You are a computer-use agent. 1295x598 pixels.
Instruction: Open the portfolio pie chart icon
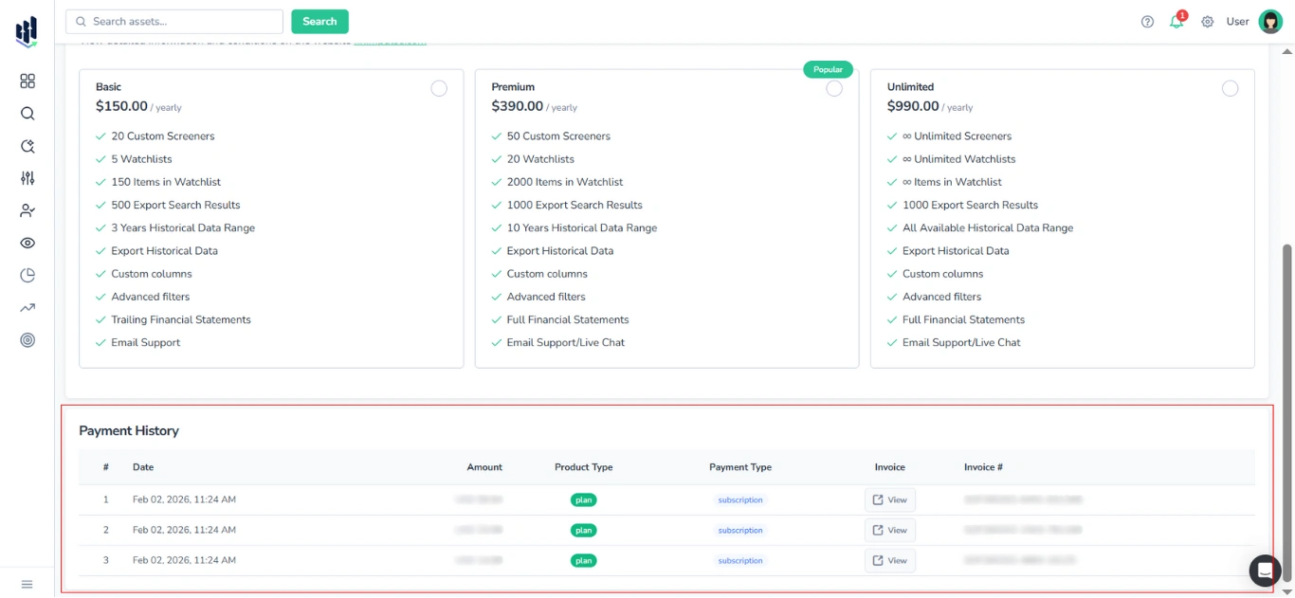click(27, 275)
